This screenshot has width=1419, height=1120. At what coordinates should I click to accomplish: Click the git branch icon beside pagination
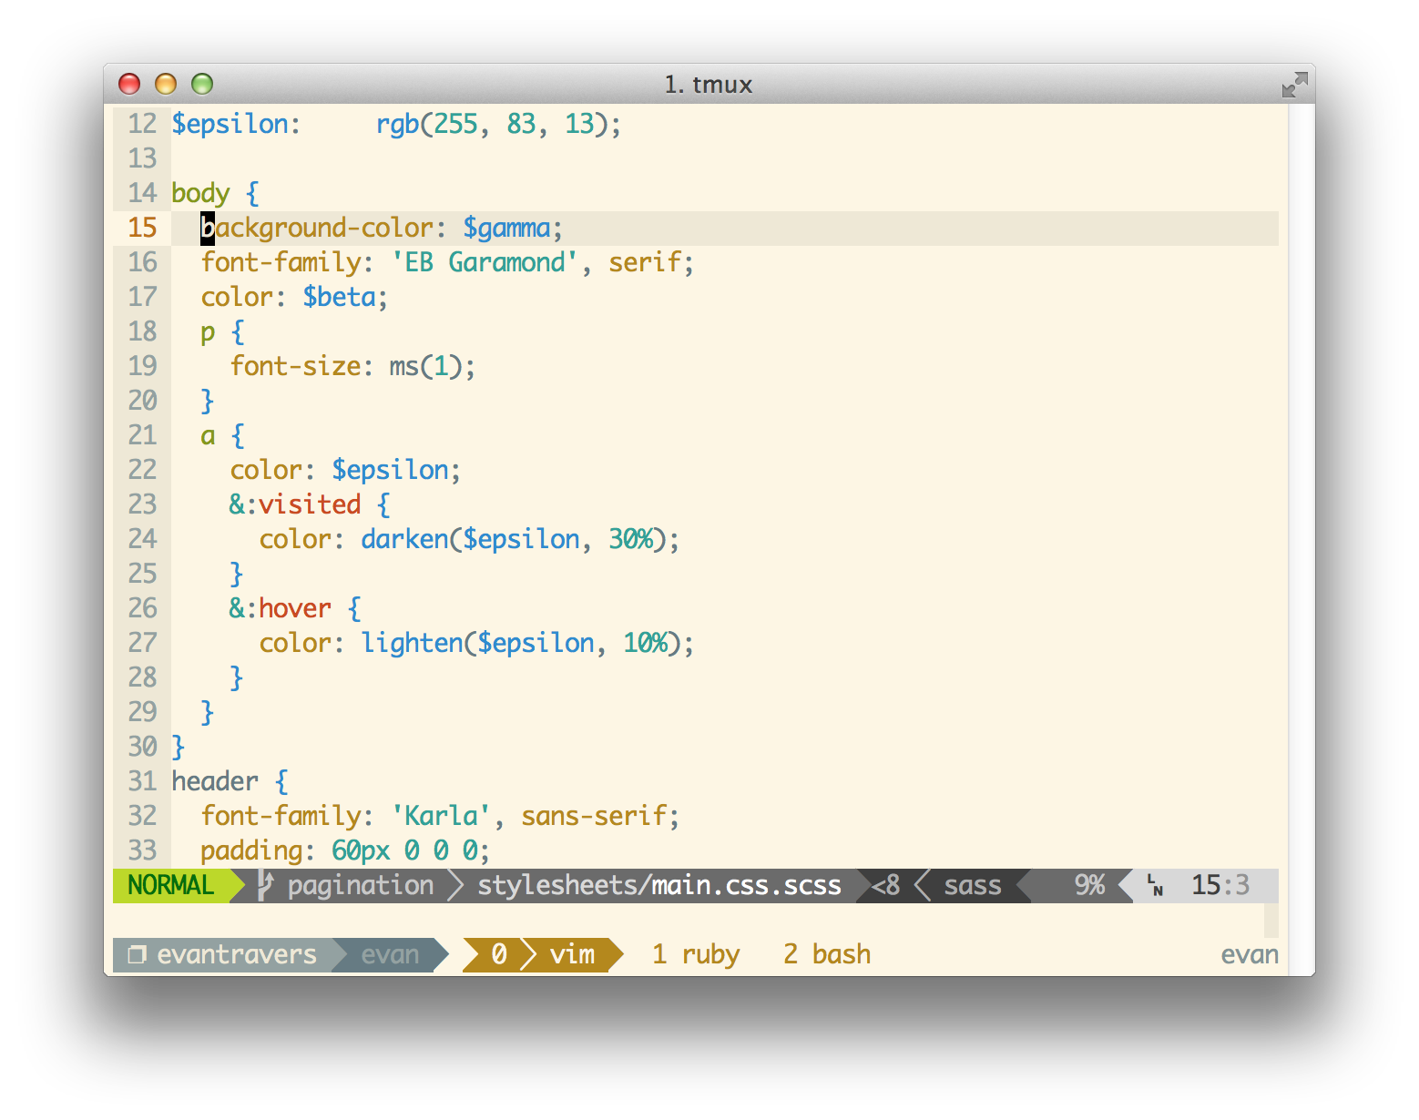click(x=265, y=885)
